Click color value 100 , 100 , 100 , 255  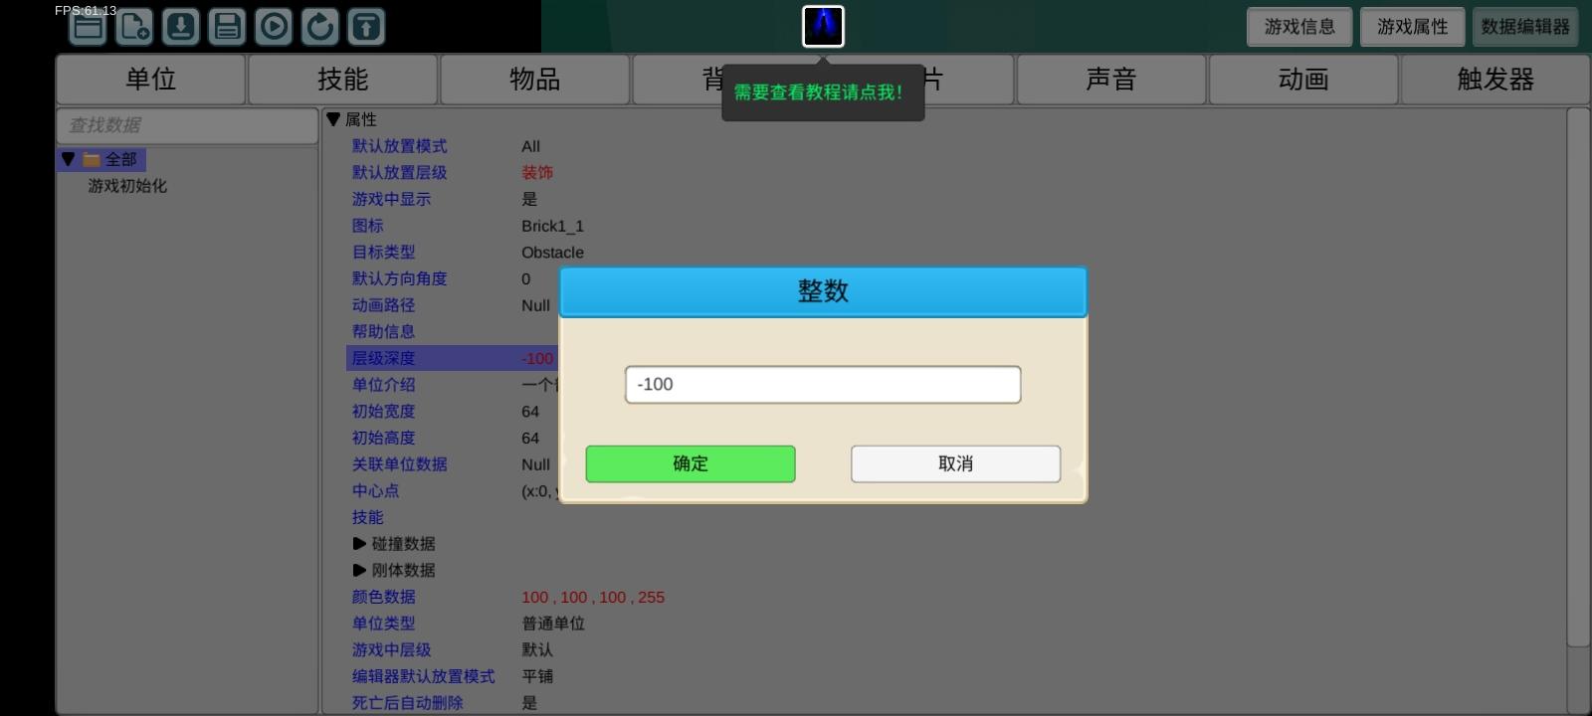[x=593, y=598]
